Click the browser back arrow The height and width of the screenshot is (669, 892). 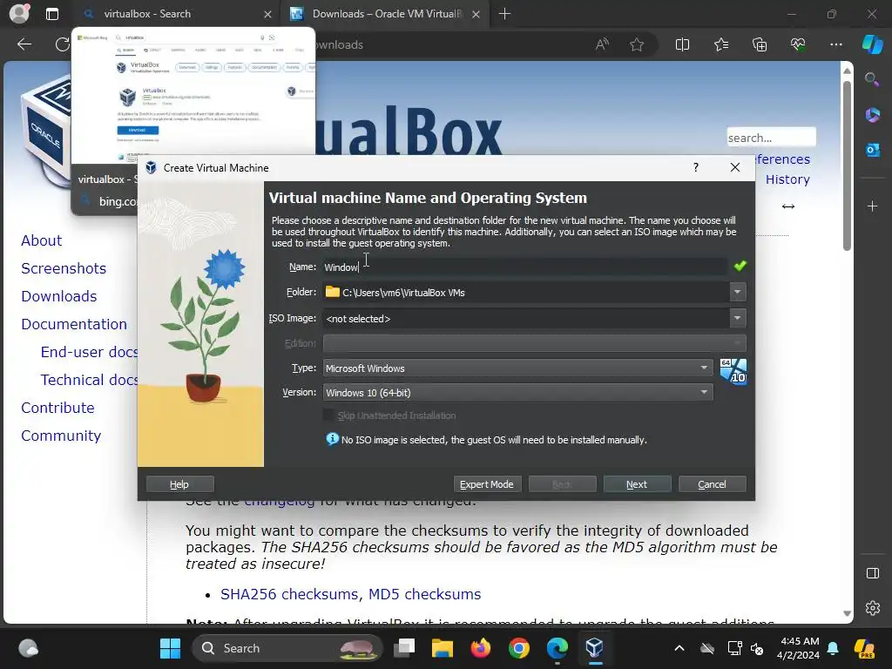point(24,44)
